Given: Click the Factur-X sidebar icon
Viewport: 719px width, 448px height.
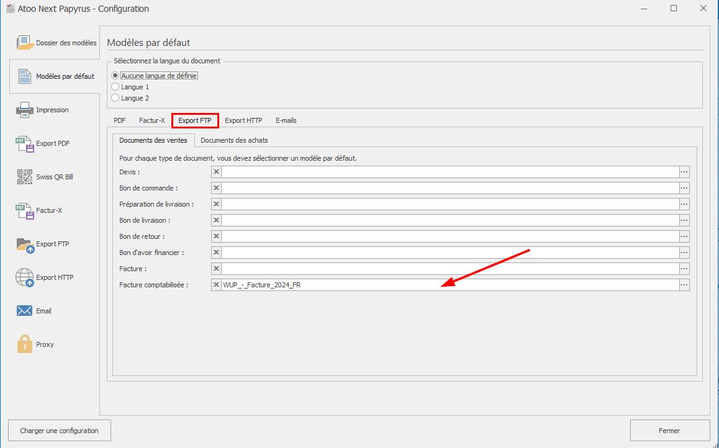Looking at the screenshot, I should (24, 210).
